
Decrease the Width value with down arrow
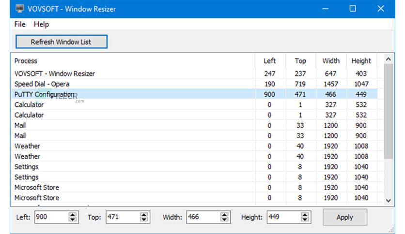pos(225,220)
